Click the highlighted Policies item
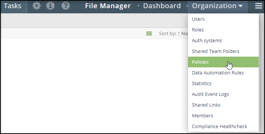265x134 pixels. click(223, 62)
